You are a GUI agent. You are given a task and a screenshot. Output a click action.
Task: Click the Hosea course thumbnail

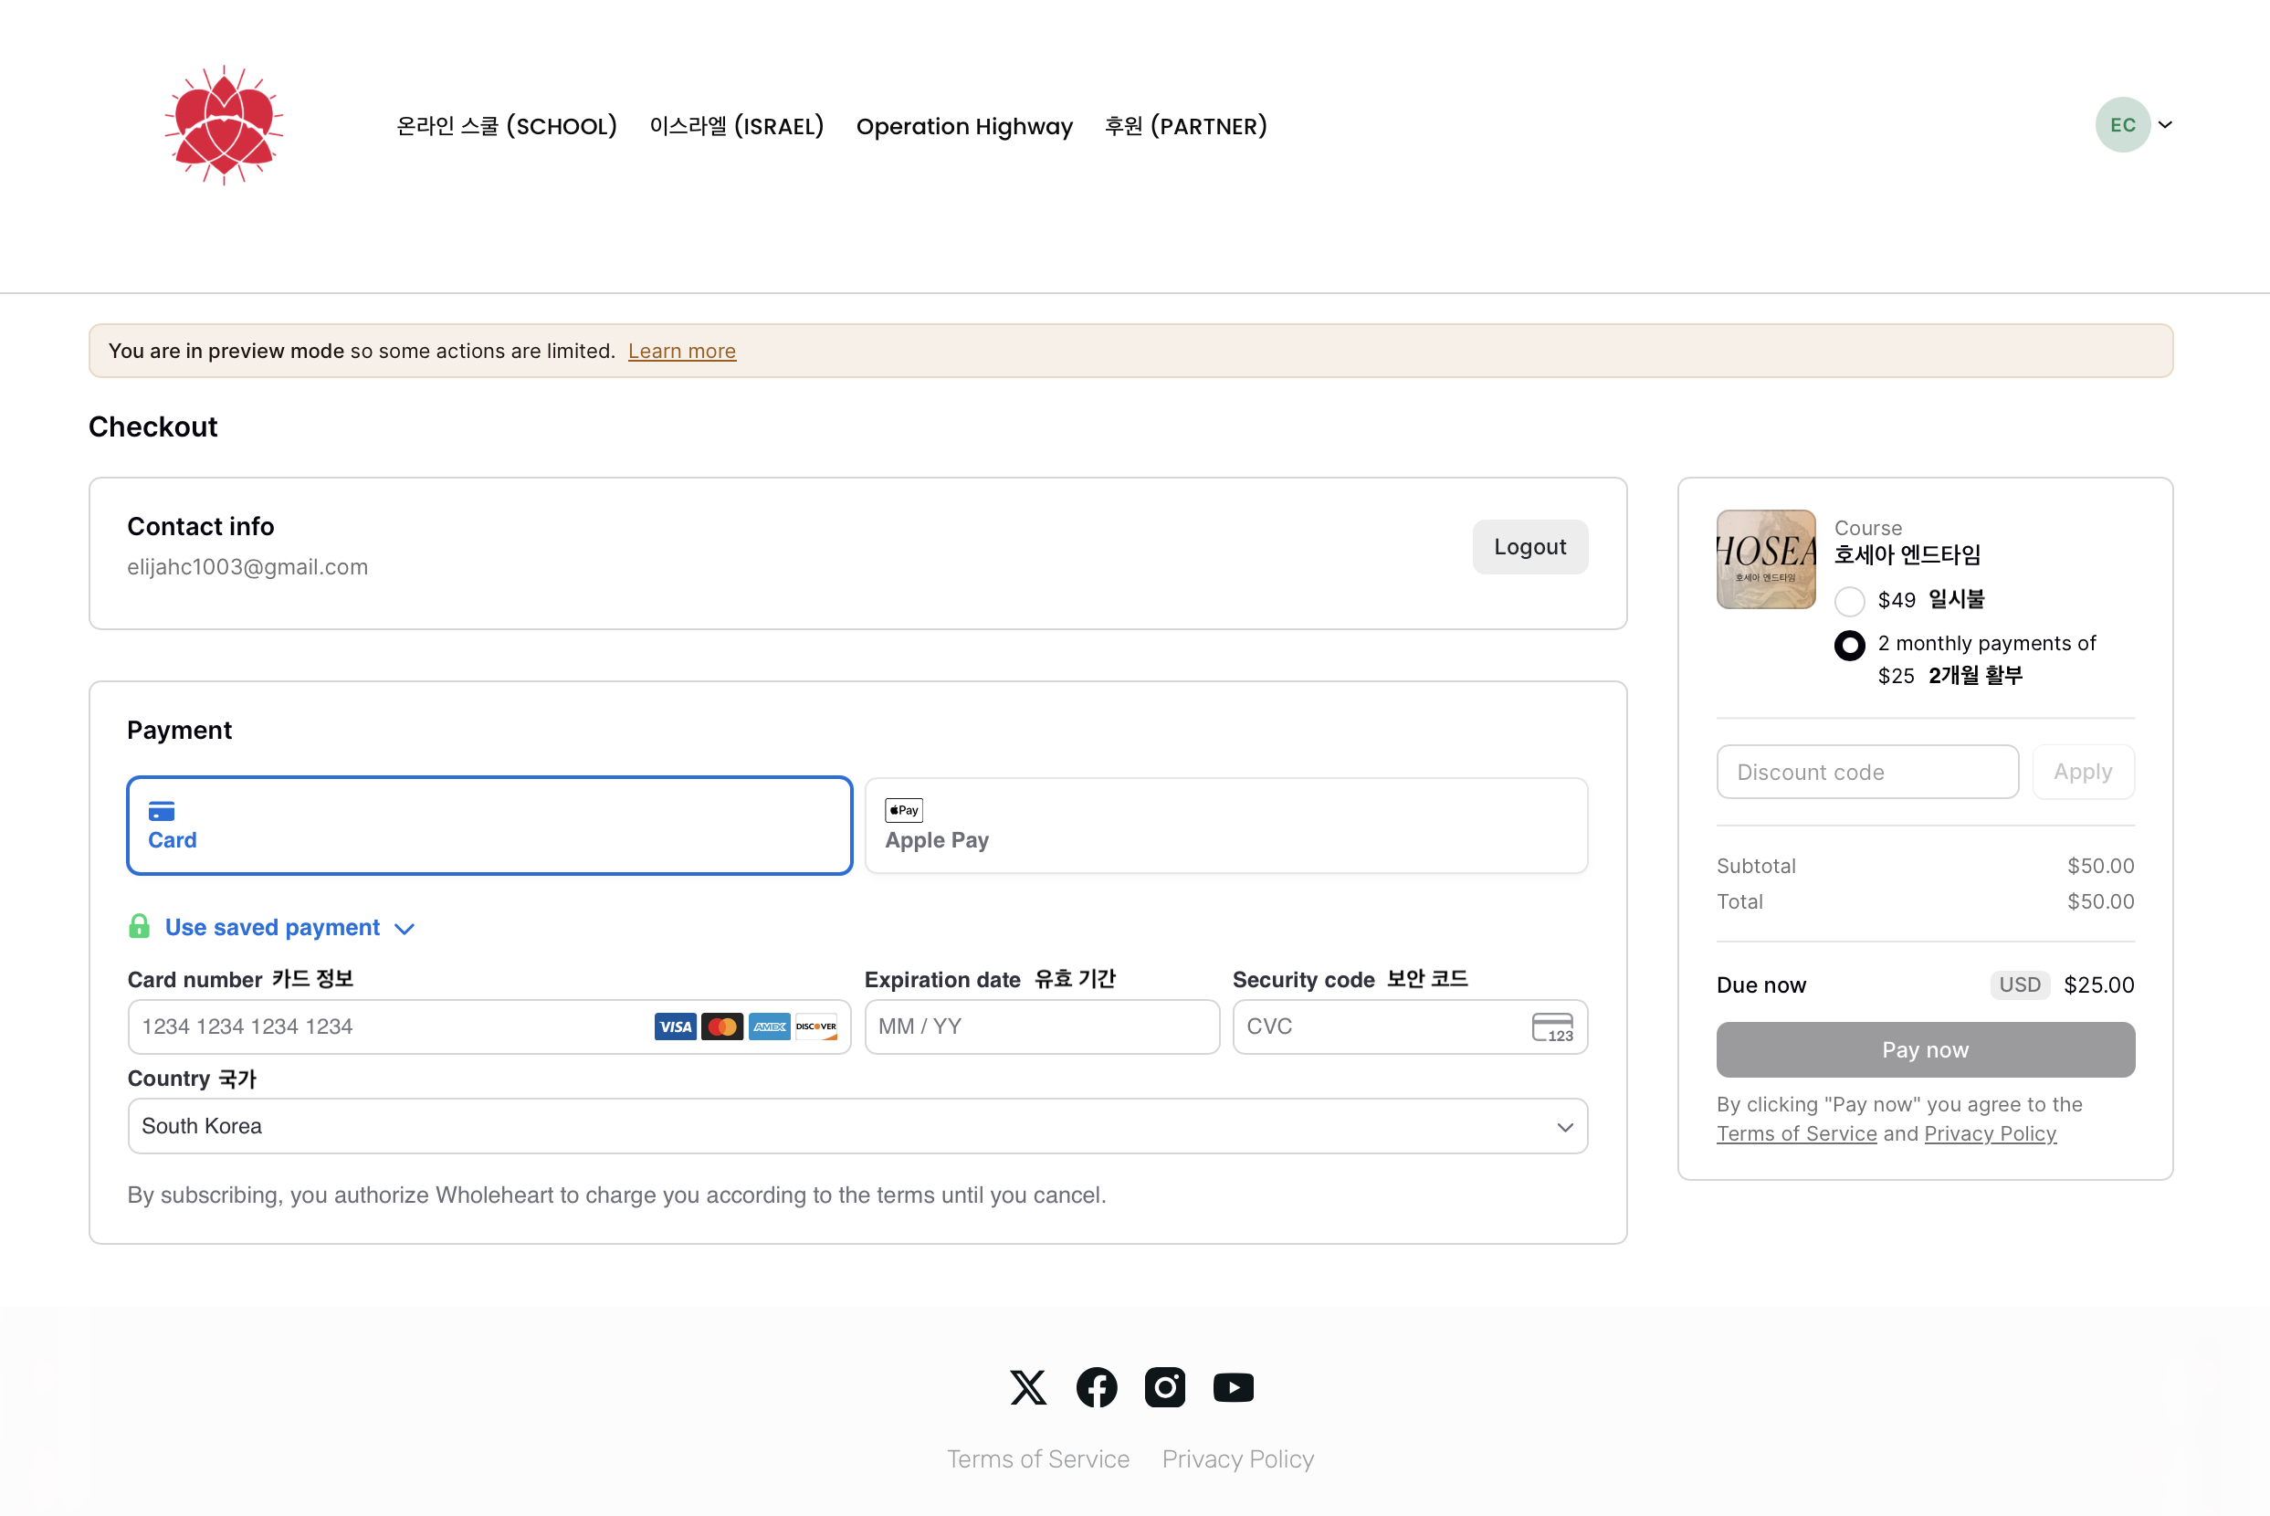click(1765, 560)
